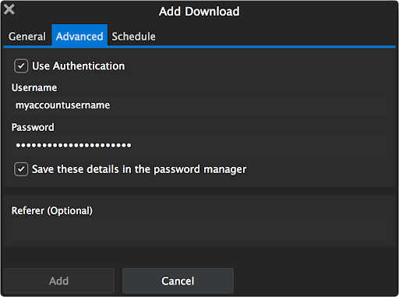
Task: Click the Save these details label text
Action: (139, 169)
